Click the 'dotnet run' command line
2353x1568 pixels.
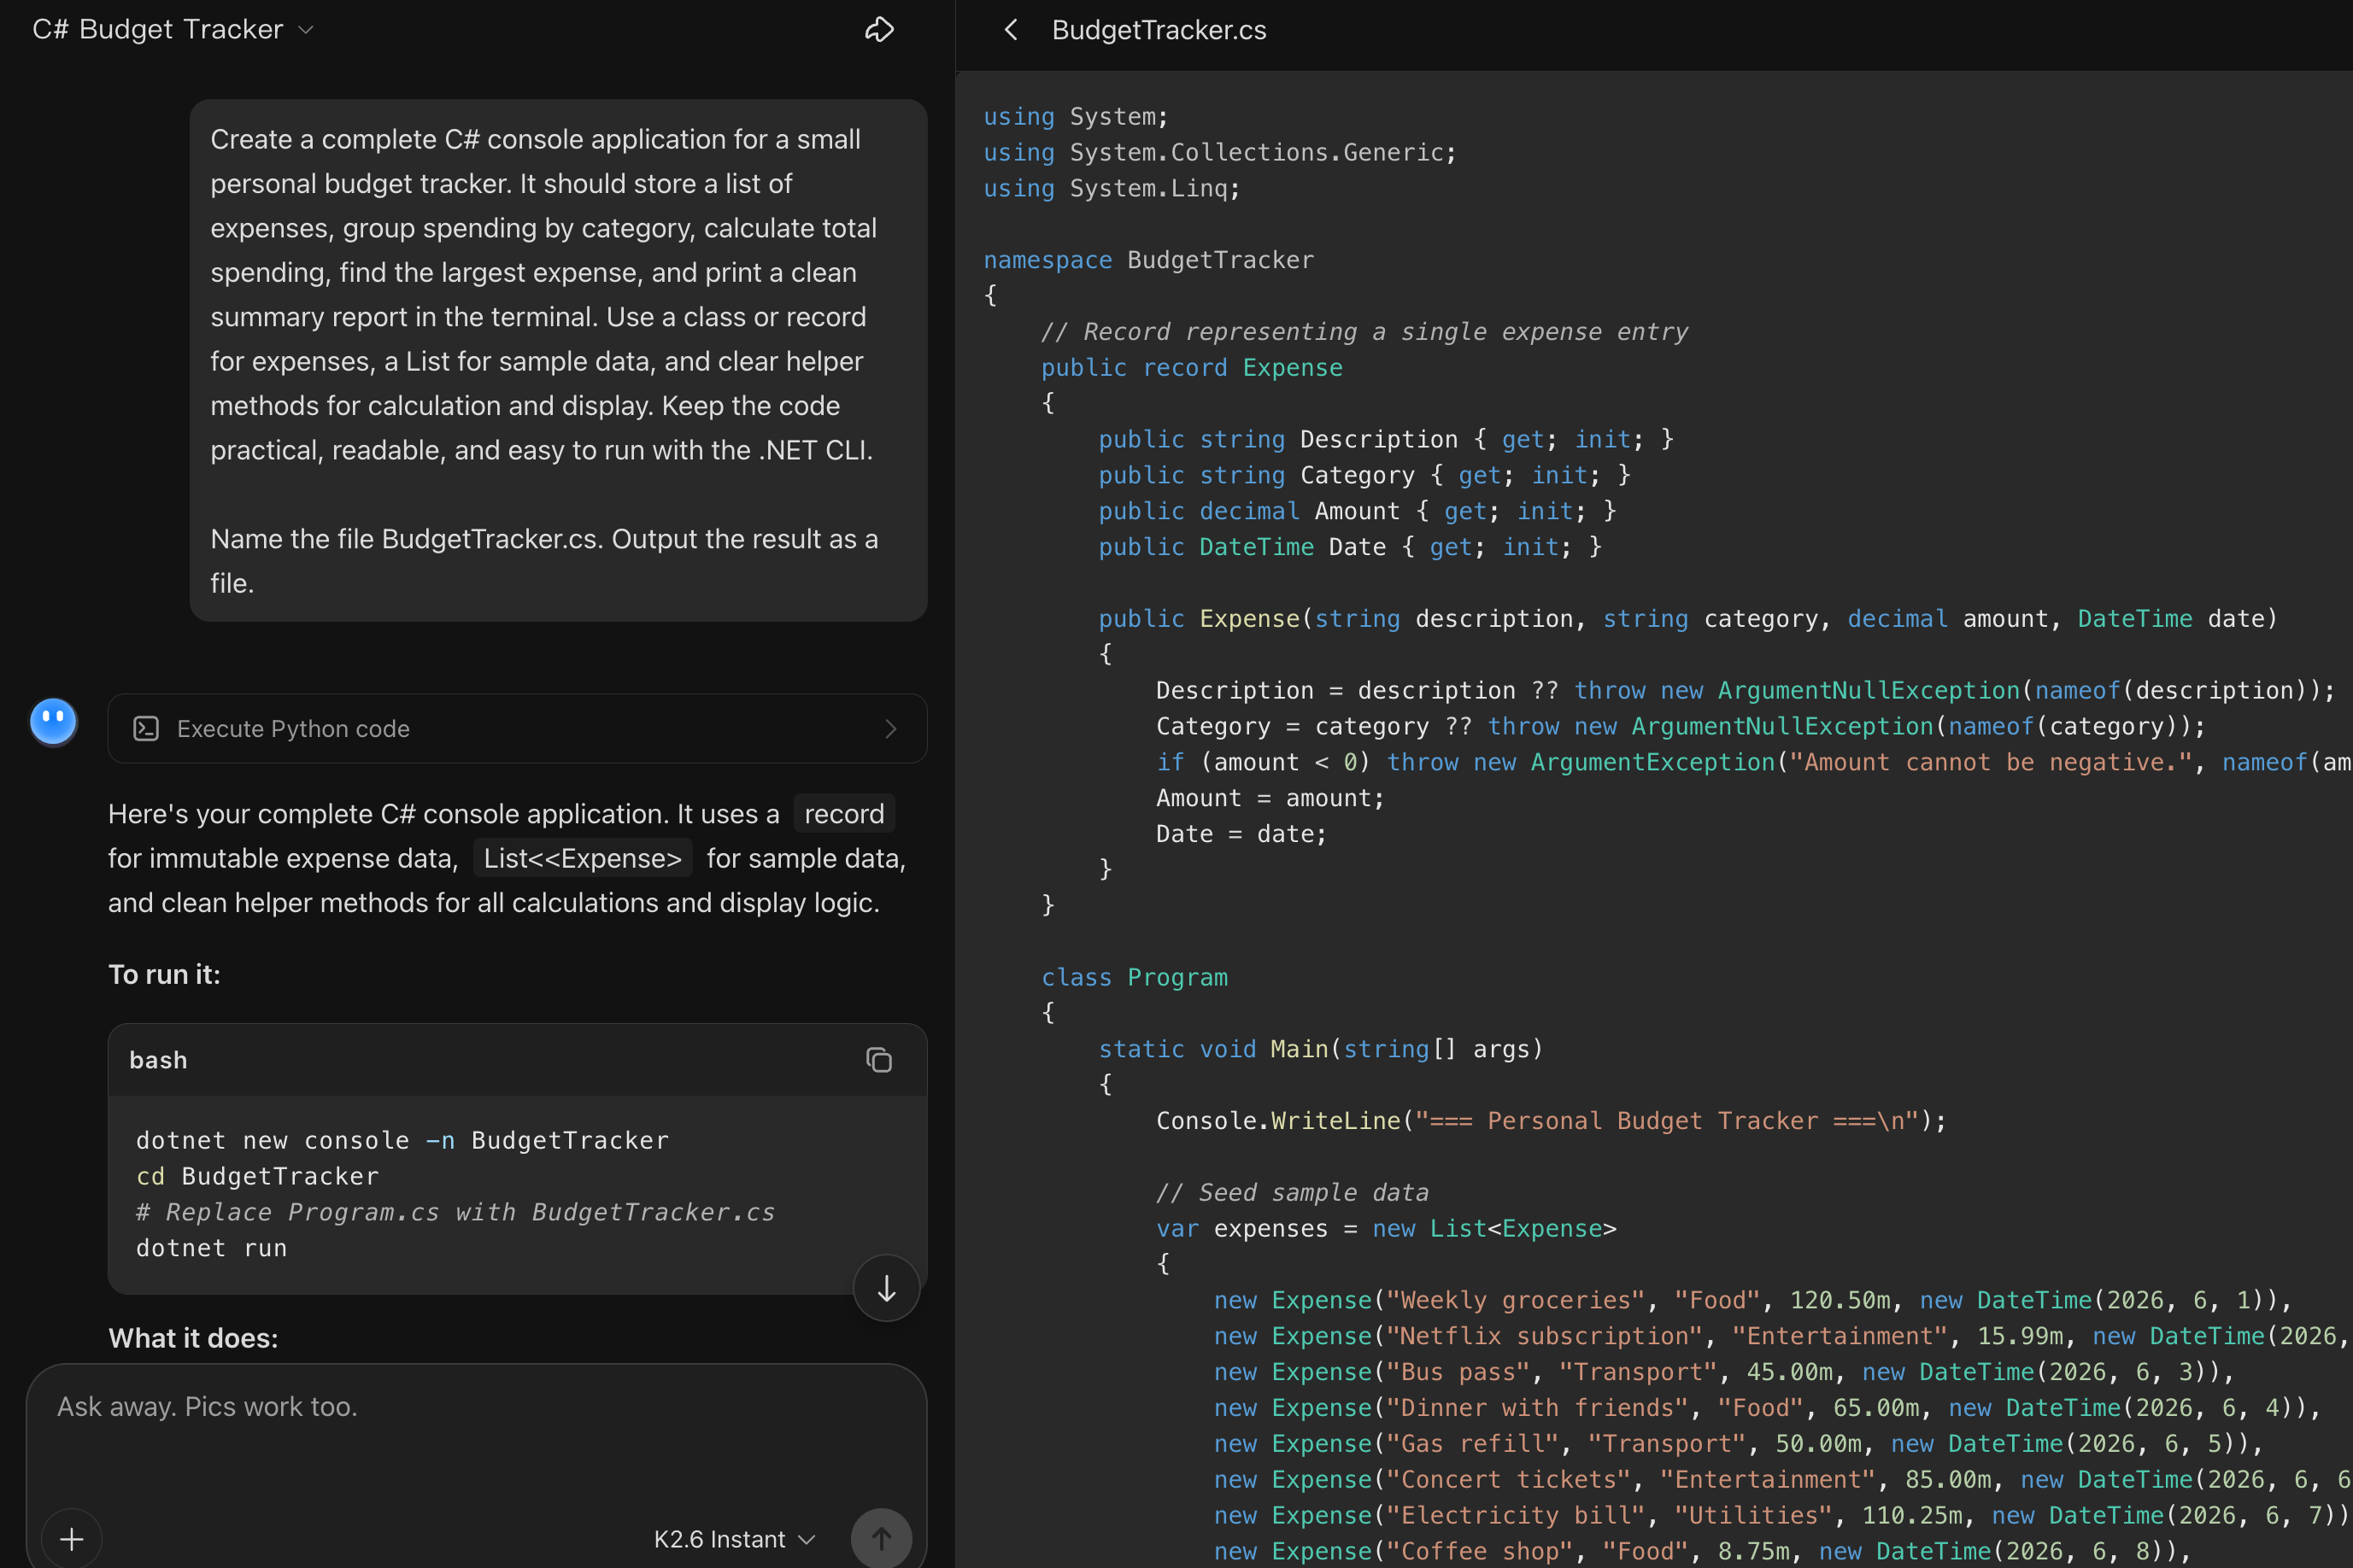tap(212, 1248)
